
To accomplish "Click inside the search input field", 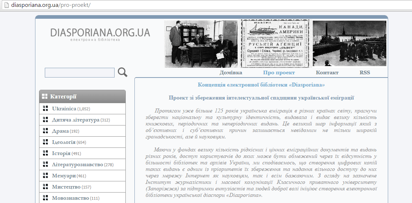I will click(80, 72).
